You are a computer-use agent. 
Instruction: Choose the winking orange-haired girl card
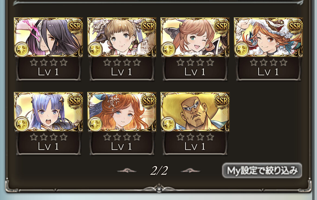pos(195,37)
